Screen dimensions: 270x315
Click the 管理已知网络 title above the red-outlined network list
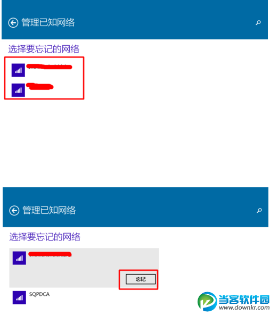click(48, 22)
